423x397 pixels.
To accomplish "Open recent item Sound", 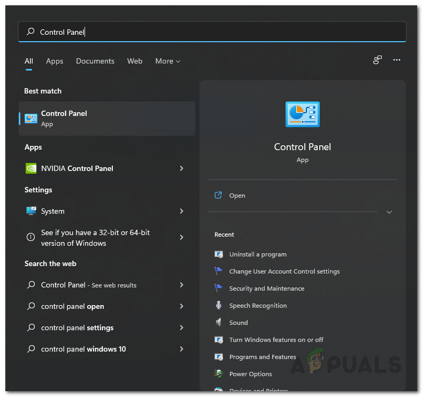I will tap(239, 323).
